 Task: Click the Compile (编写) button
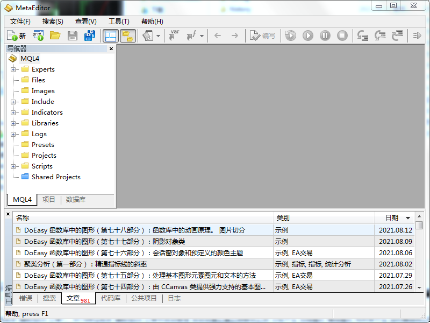(262, 36)
